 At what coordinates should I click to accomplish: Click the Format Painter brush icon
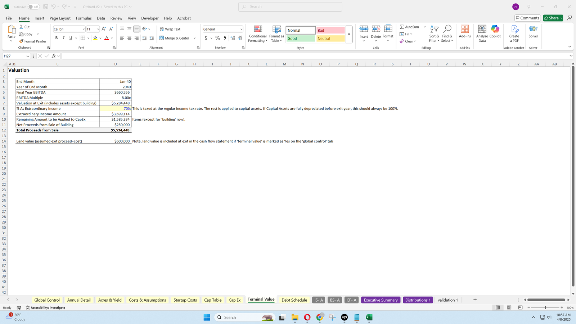click(x=22, y=41)
